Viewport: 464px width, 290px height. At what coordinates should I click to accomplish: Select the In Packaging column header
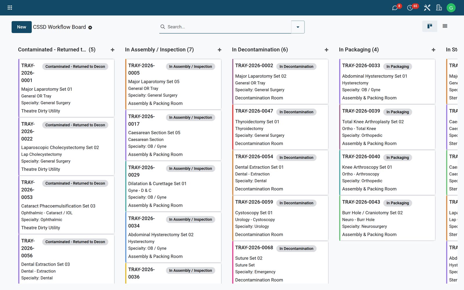pyautogui.click(x=359, y=50)
